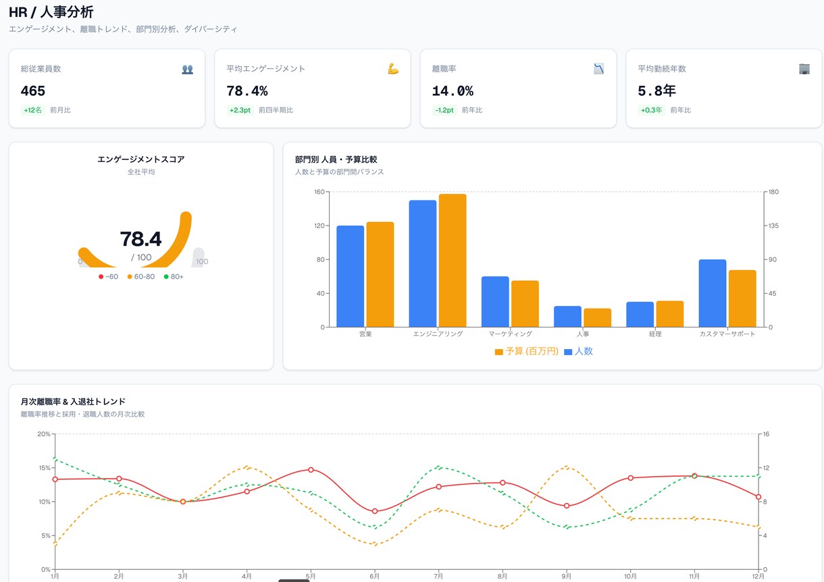
Task: Click the 月次離職率 & 入退社トレンド chart title
Action: pyautogui.click(x=73, y=402)
